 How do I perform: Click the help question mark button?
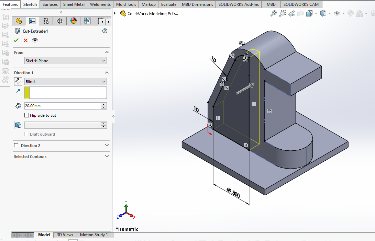105,31
